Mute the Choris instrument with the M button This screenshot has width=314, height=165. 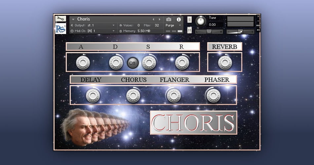(189, 30)
